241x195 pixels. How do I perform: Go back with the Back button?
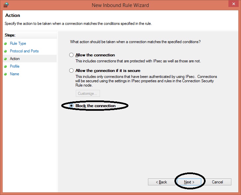[162, 182]
